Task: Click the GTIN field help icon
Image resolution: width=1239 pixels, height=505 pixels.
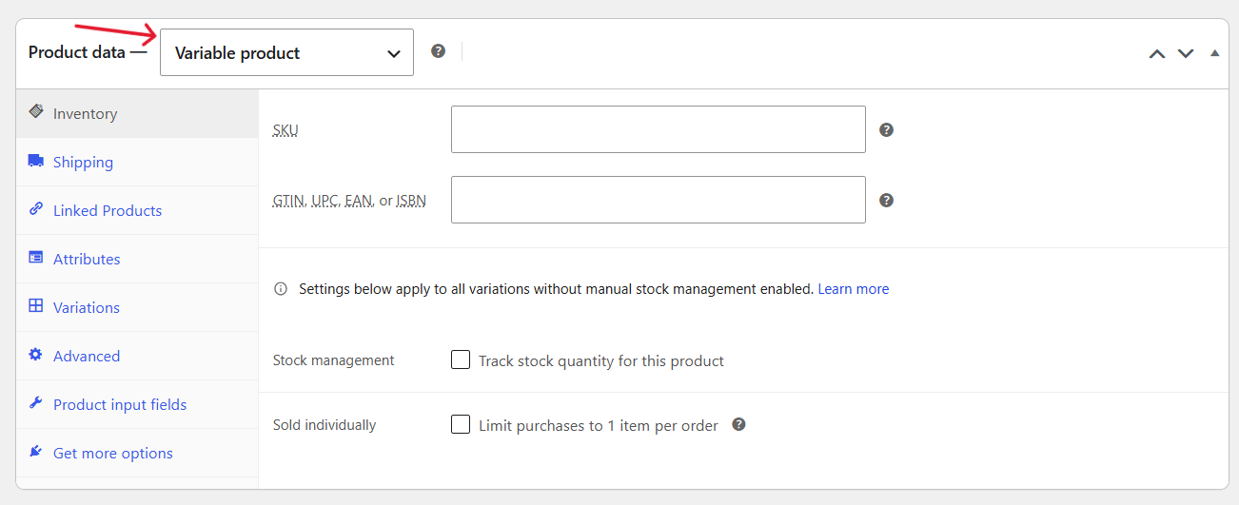Action: pyautogui.click(x=886, y=201)
